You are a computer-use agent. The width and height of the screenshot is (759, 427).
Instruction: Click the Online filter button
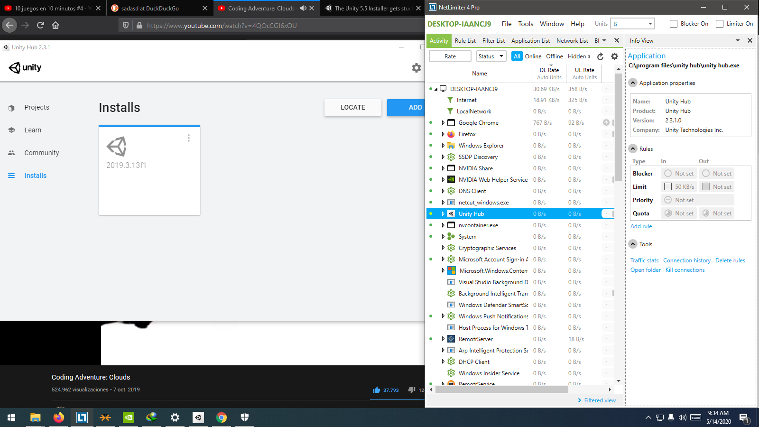(x=533, y=56)
